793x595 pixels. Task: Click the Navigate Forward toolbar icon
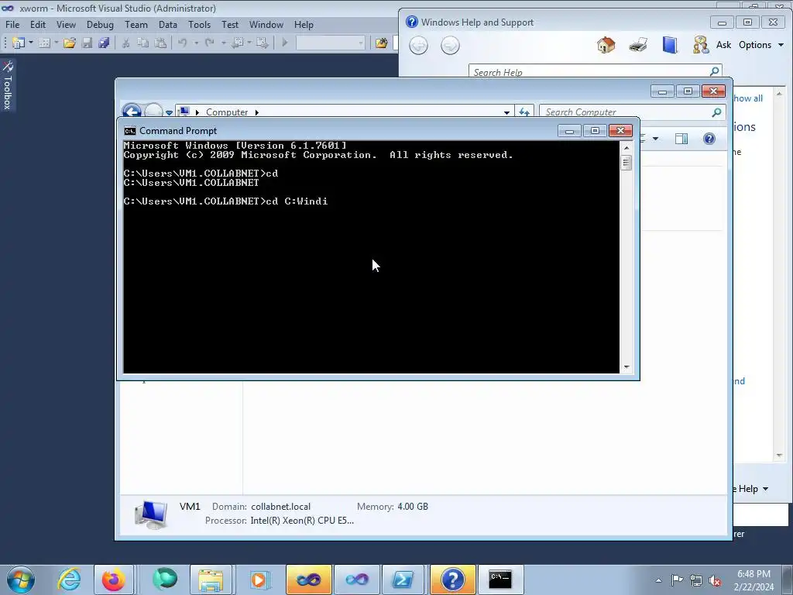click(x=262, y=43)
